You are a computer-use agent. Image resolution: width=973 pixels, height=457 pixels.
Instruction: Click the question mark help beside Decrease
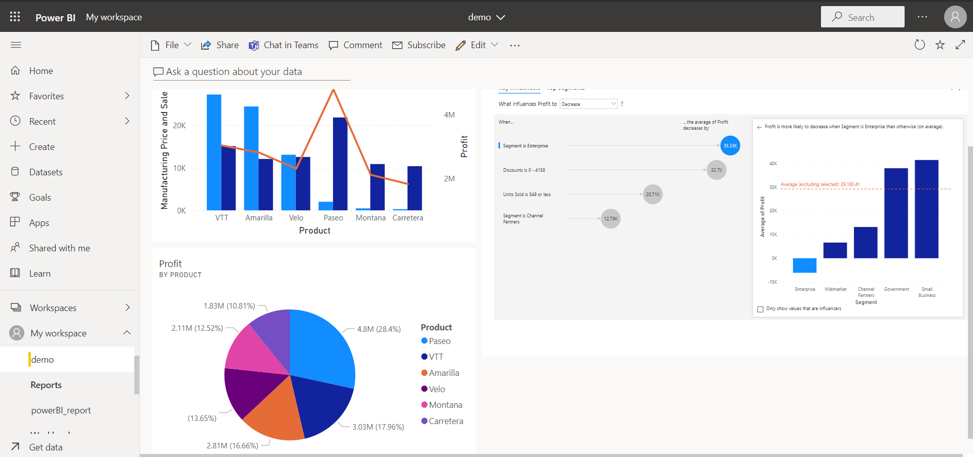pyautogui.click(x=622, y=104)
